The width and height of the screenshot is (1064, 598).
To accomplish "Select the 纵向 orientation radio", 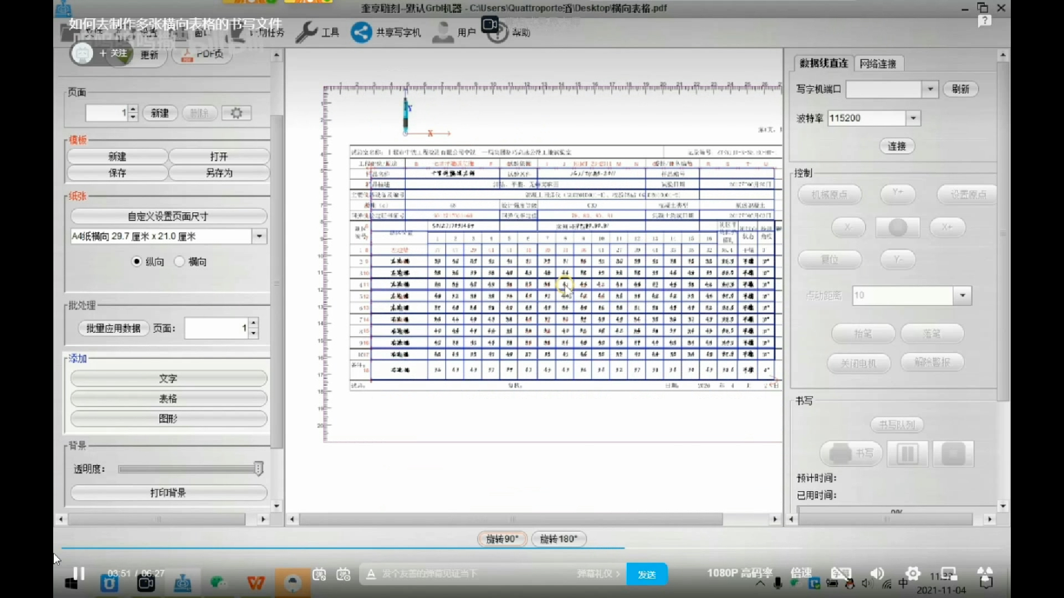I will point(136,261).
